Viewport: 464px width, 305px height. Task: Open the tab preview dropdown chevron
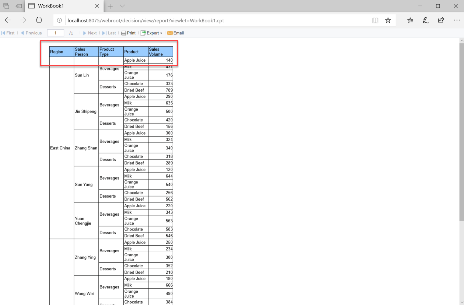click(122, 6)
